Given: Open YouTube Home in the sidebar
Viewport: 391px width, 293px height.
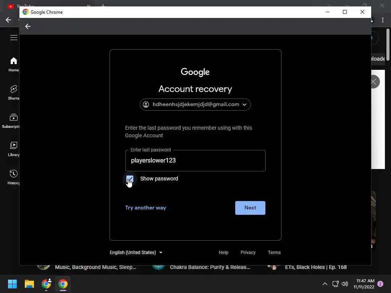Looking at the screenshot, I should (x=13, y=64).
